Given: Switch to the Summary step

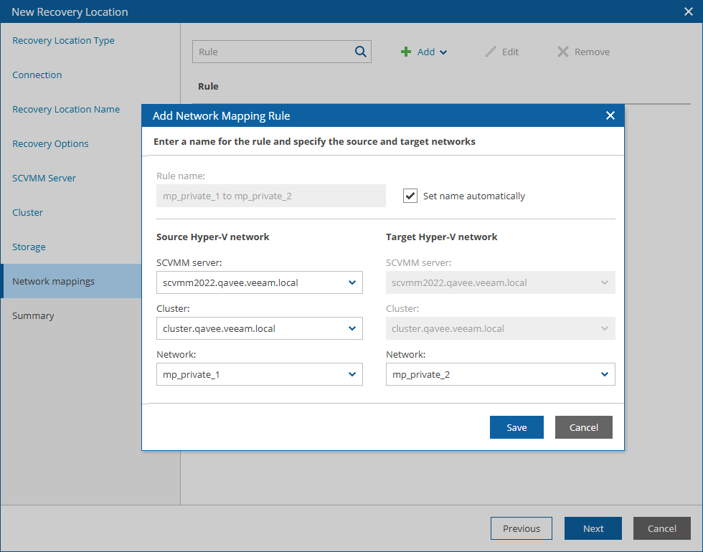Looking at the screenshot, I should click(33, 316).
